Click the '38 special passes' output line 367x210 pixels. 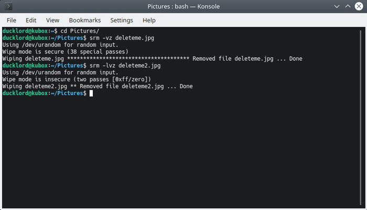[66, 52]
